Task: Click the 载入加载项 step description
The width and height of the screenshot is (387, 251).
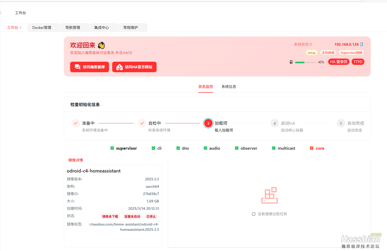Action: (224, 130)
